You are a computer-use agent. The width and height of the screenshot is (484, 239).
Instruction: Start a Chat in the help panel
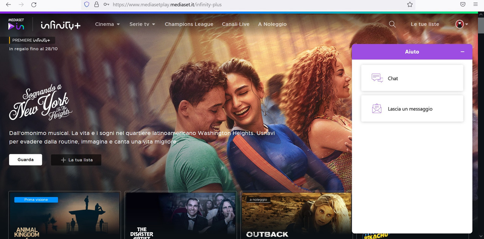click(412, 78)
